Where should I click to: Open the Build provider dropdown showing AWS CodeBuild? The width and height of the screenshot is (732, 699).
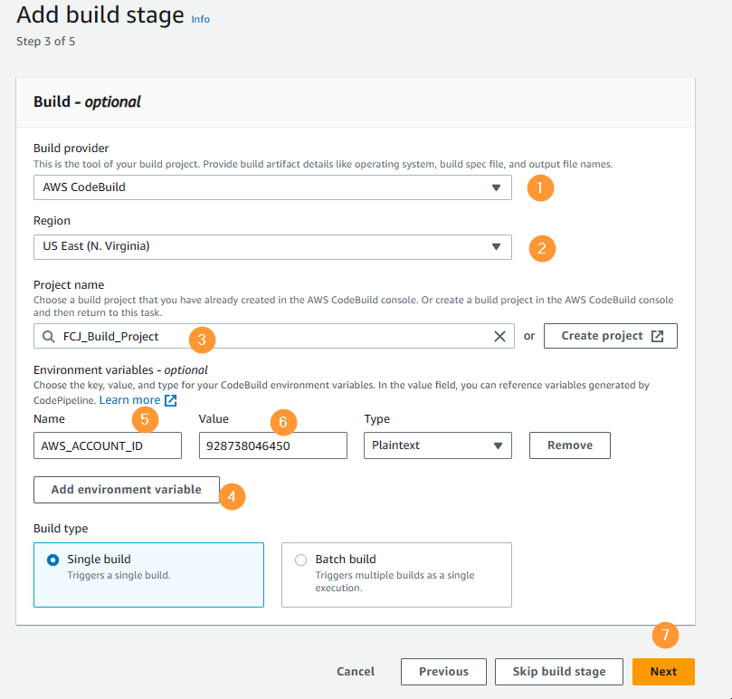[x=272, y=187]
